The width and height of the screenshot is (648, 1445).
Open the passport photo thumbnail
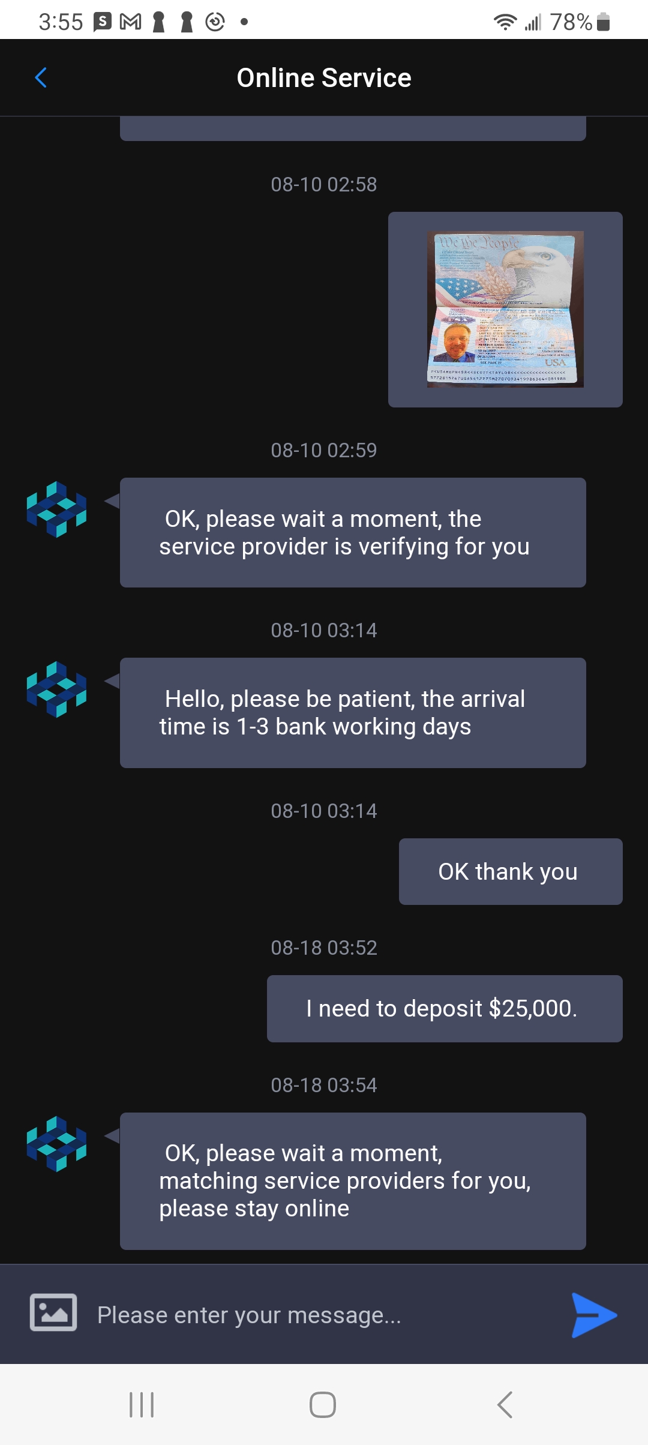(x=505, y=309)
